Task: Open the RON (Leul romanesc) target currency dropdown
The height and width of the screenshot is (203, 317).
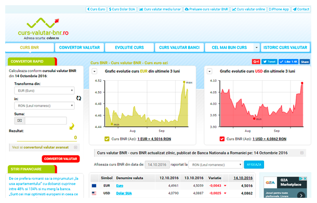Action: (x=44, y=106)
